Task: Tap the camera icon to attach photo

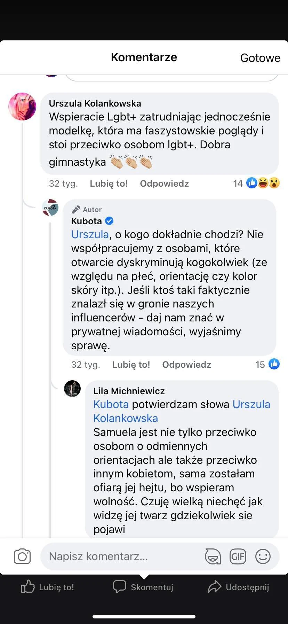Action: (22, 556)
